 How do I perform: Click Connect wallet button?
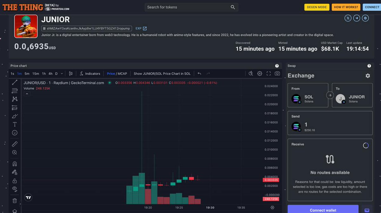[323, 210]
